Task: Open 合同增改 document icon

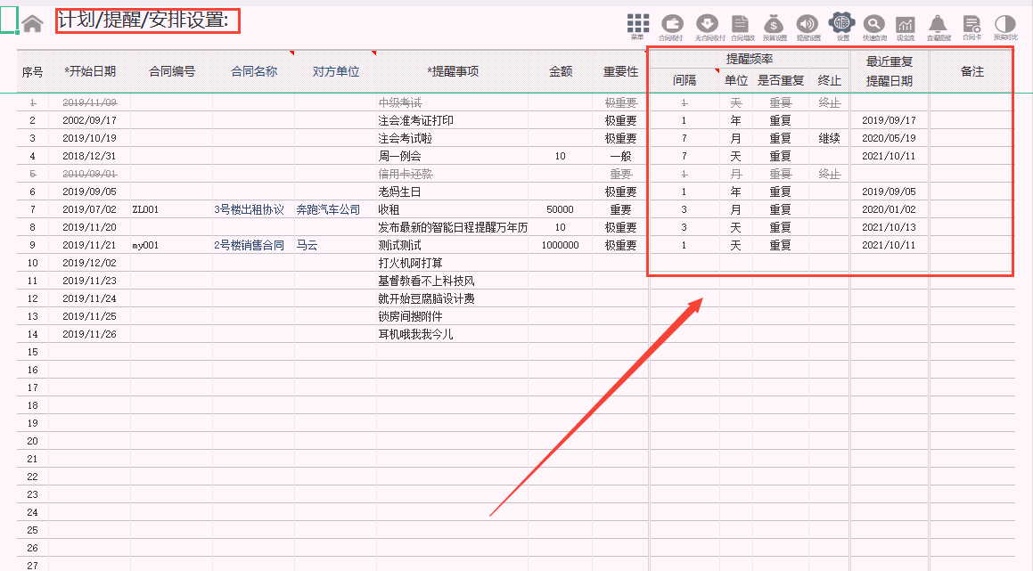Action: pos(740,22)
